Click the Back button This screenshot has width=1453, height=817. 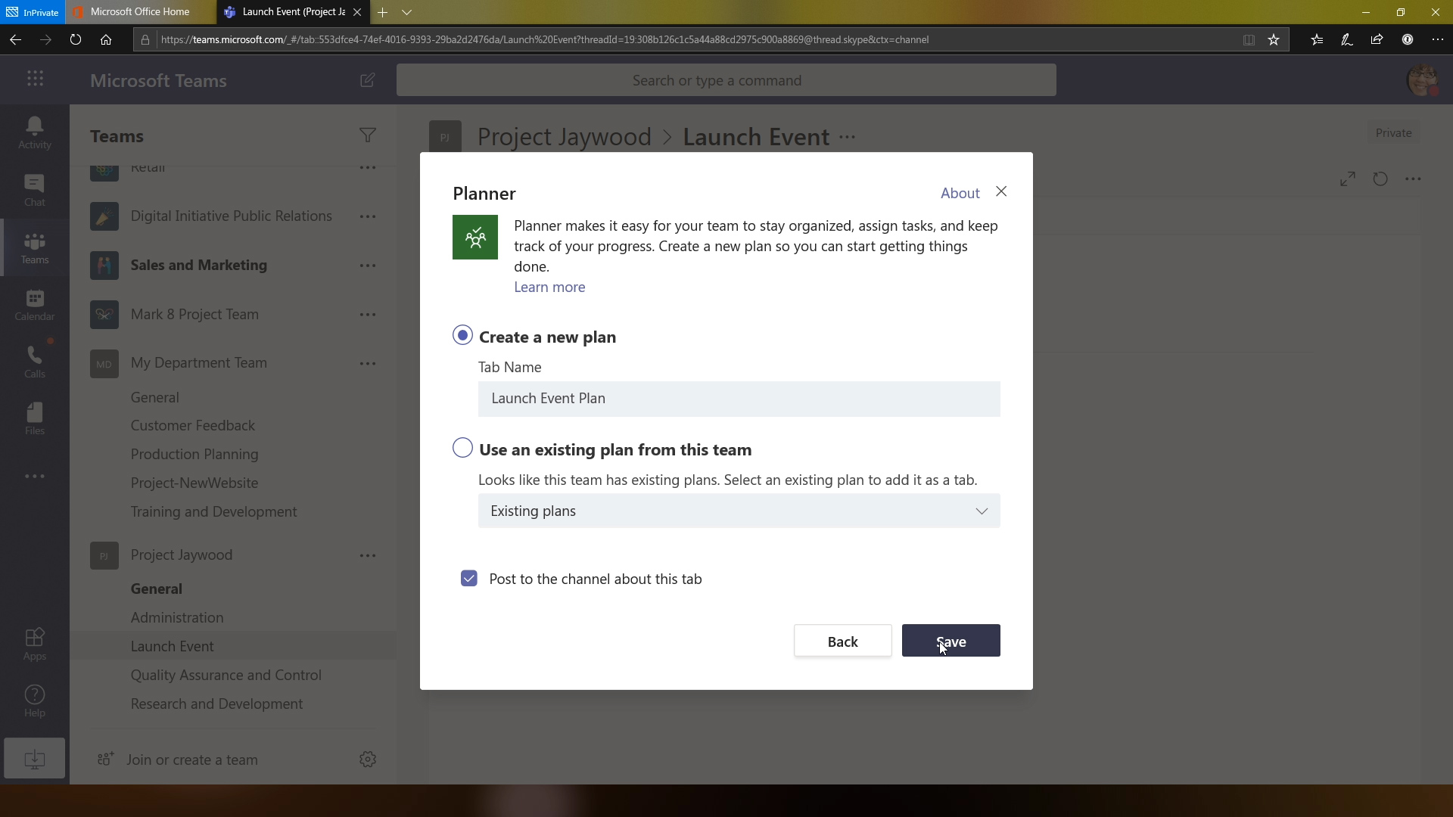click(842, 641)
